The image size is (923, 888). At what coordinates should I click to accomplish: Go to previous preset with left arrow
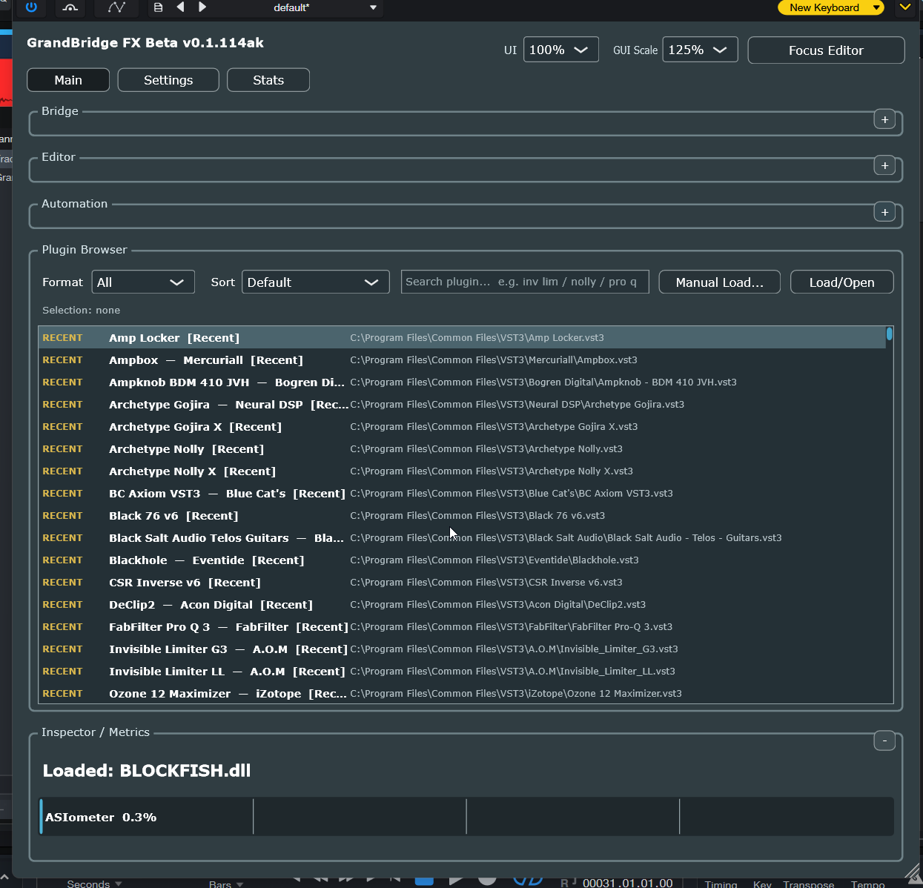pos(180,7)
